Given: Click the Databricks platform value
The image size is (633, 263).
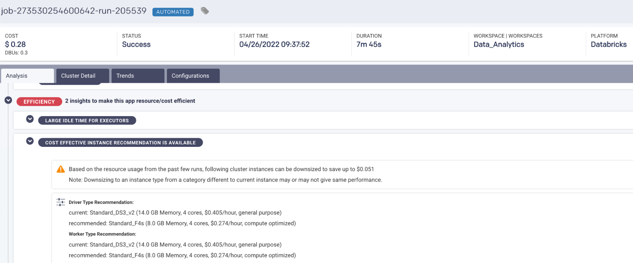Looking at the screenshot, I should pos(608,45).
